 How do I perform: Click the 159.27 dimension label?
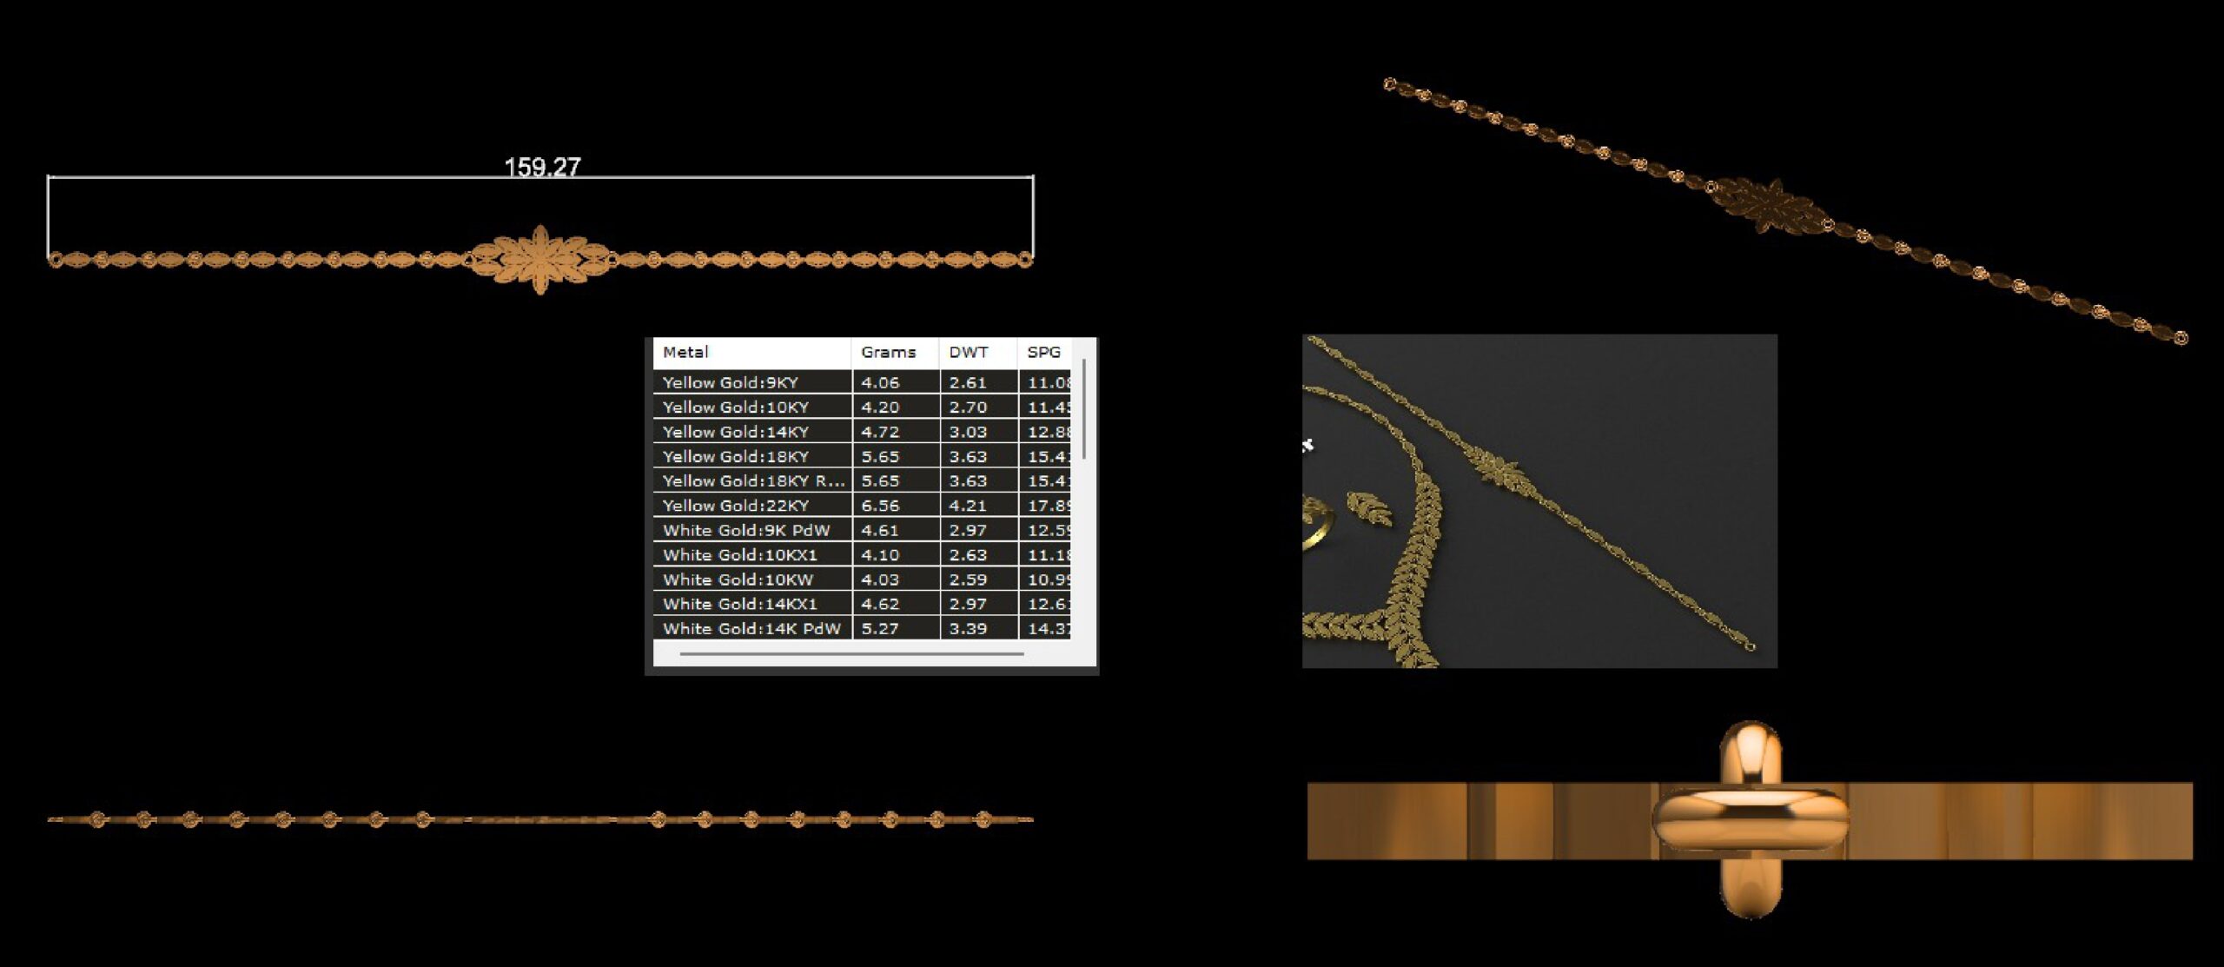click(542, 167)
